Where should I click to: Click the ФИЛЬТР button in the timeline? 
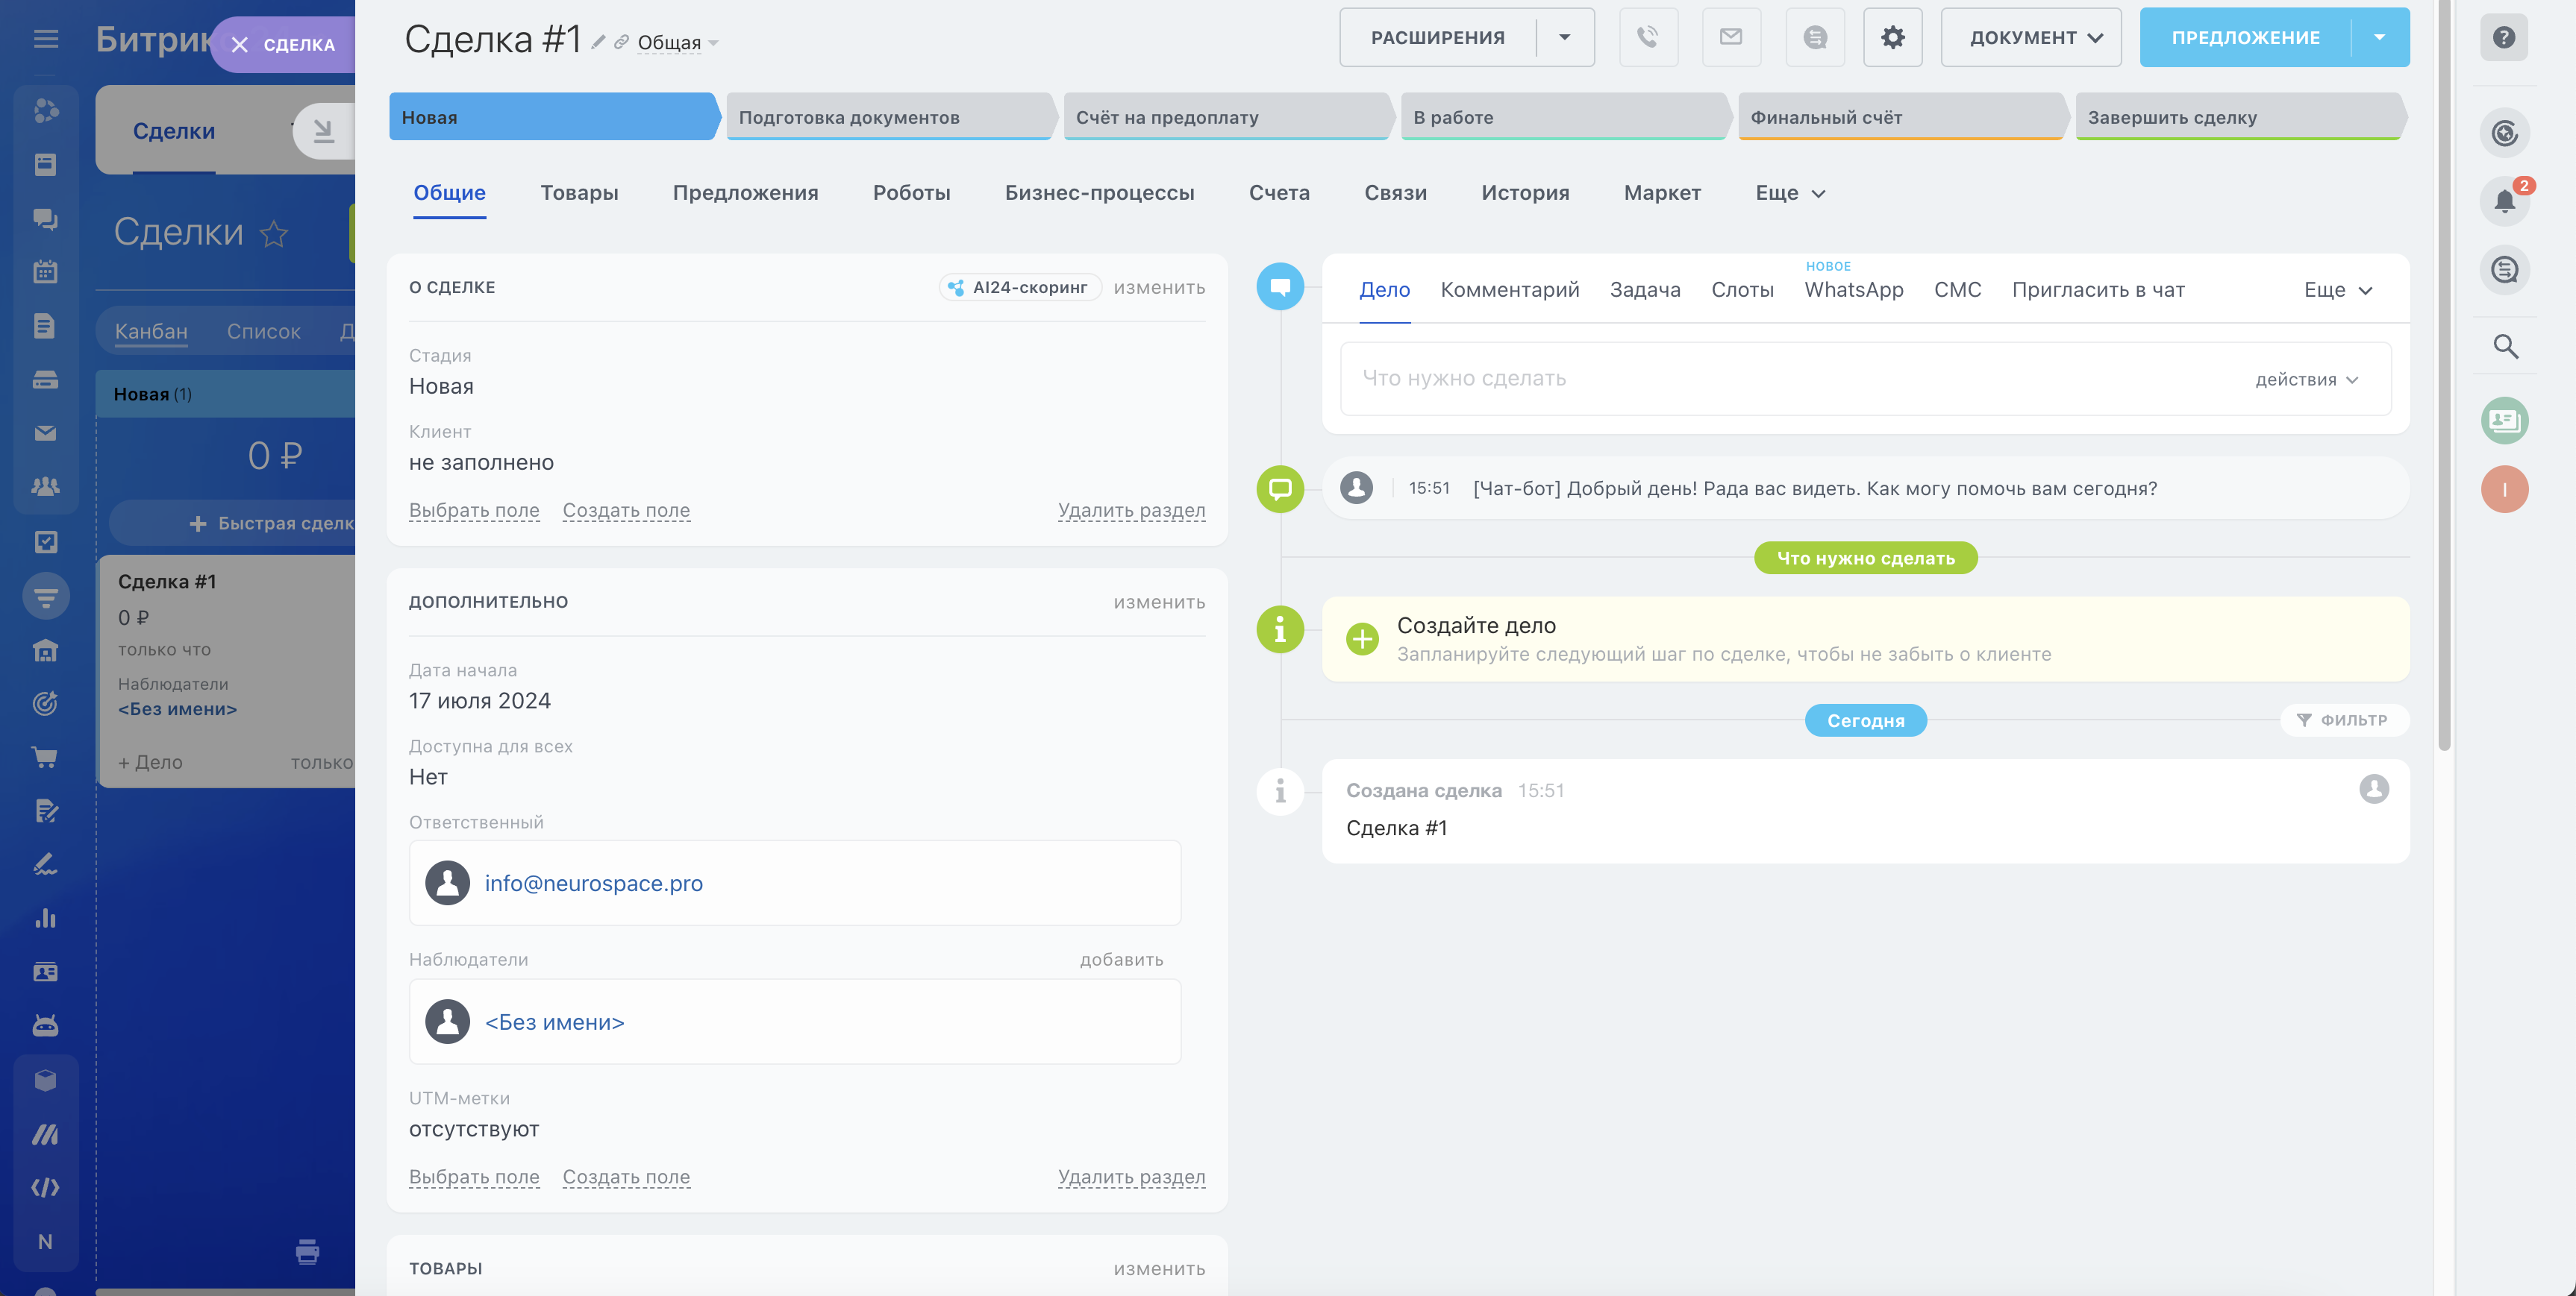(x=2343, y=720)
